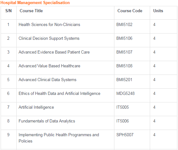
Task: Select course code IT5005
Action: 123,107
